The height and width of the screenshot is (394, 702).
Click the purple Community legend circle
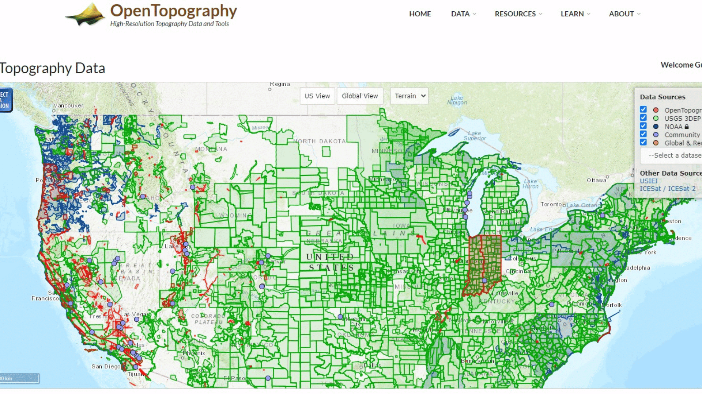pyautogui.click(x=656, y=135)
